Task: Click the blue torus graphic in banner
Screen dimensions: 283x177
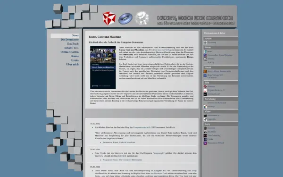Action: coord(125,18)
